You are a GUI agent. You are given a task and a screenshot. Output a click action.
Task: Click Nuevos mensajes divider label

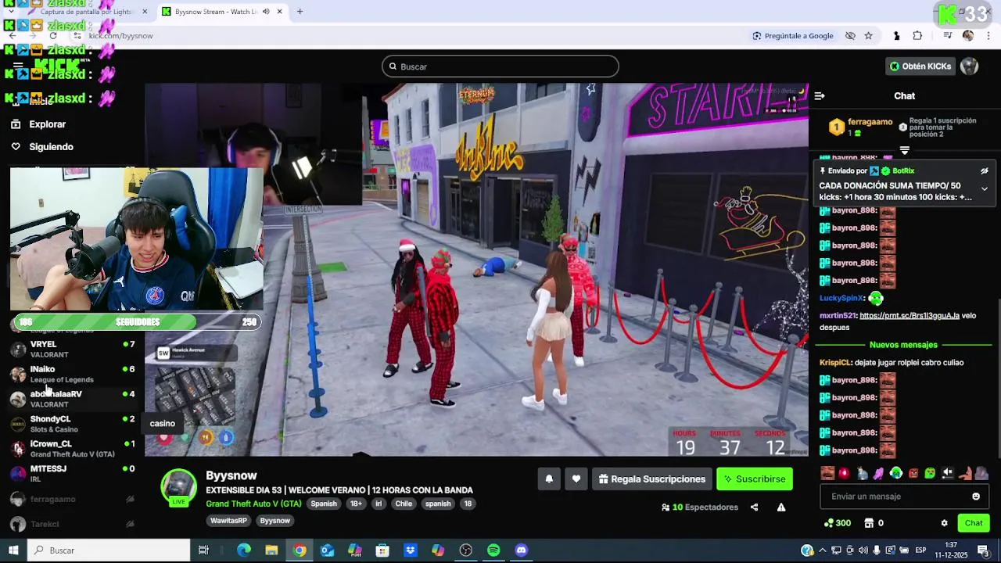[x=903, y=345]
